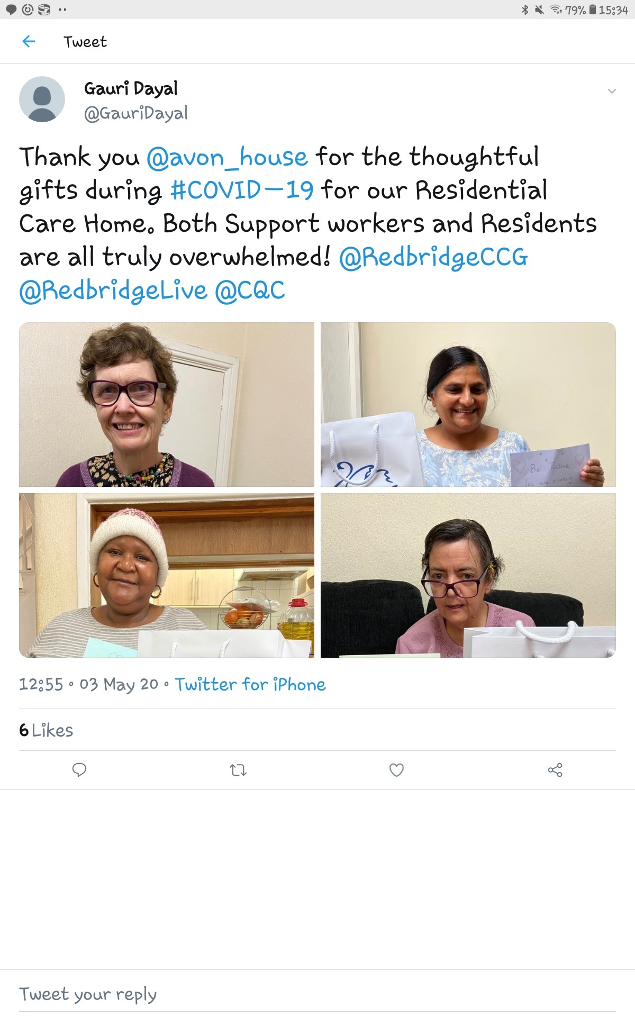The height and width of the screenshot is (1016, 635).
Task: Open photo of woman in pink cardigan
Action: pyautogui.click(x=468, y=576)
